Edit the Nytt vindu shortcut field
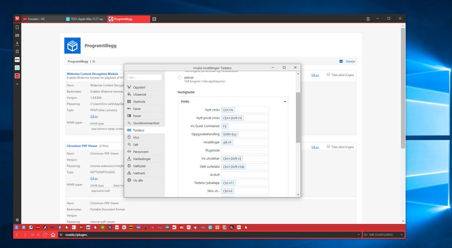452x248 pixels. tap(245, 110)
